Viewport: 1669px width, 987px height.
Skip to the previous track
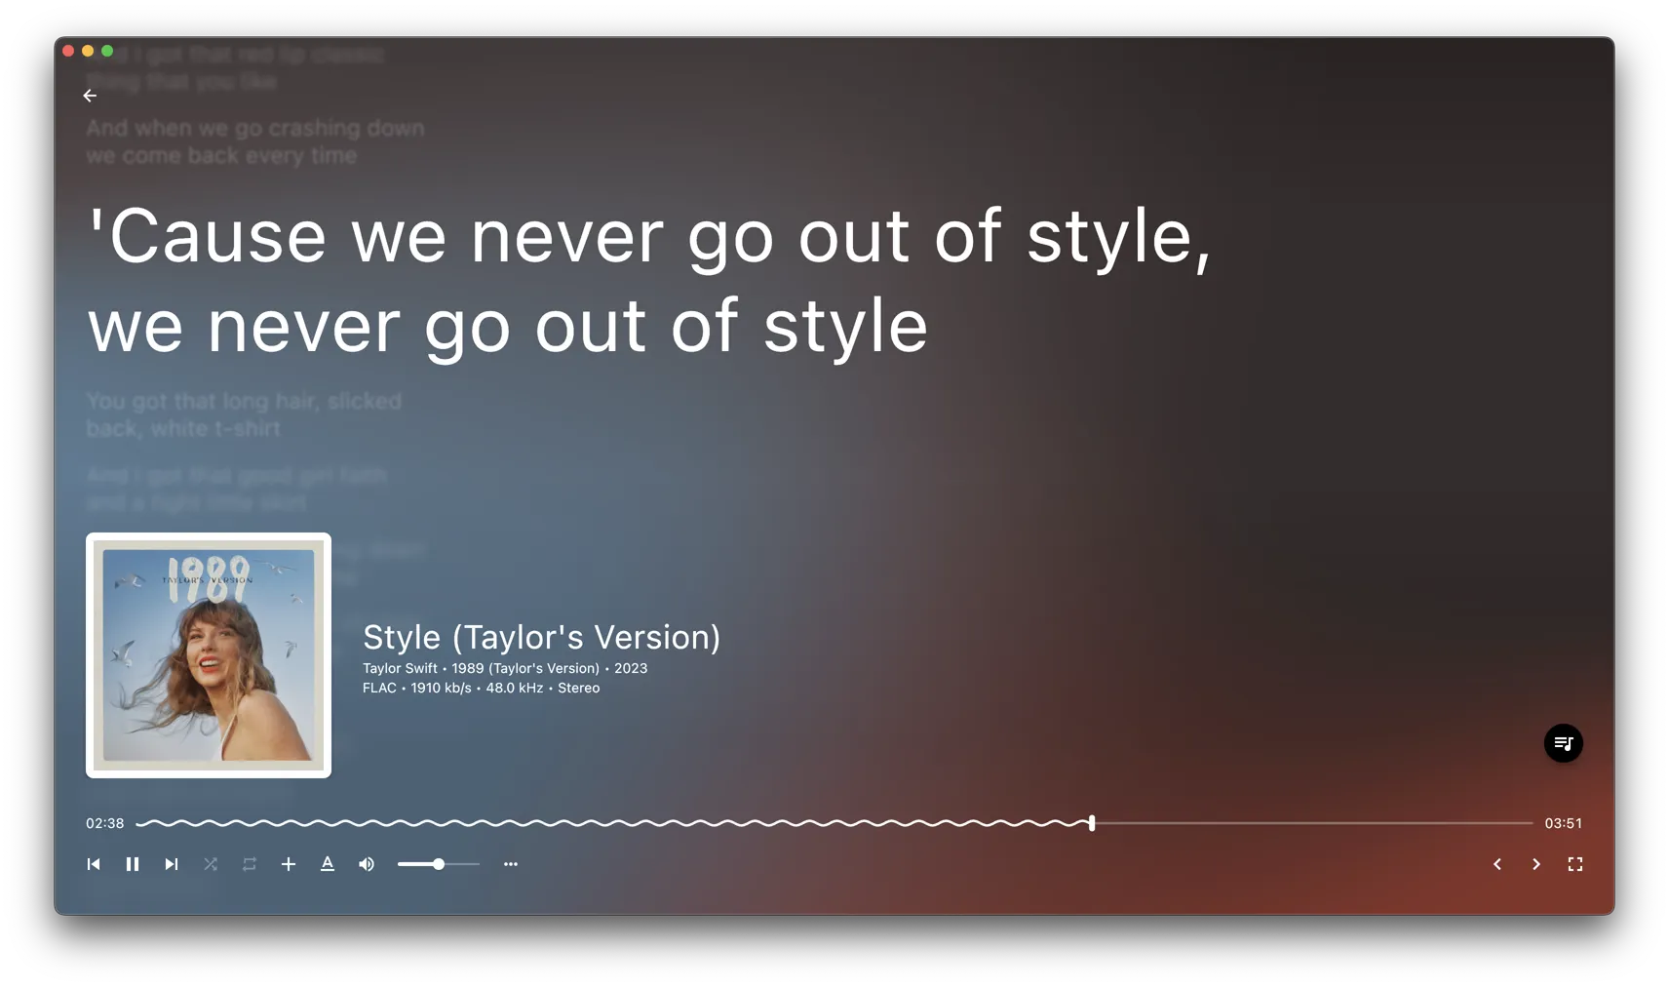(x=94, y=864)
